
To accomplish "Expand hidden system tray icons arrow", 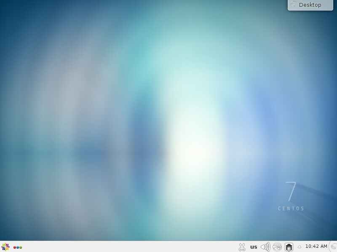I will click(x=300, y=247).
